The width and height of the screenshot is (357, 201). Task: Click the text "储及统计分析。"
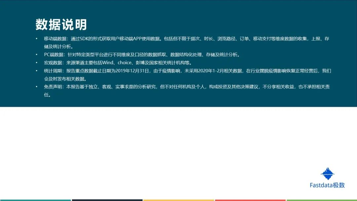pos(59,47)
